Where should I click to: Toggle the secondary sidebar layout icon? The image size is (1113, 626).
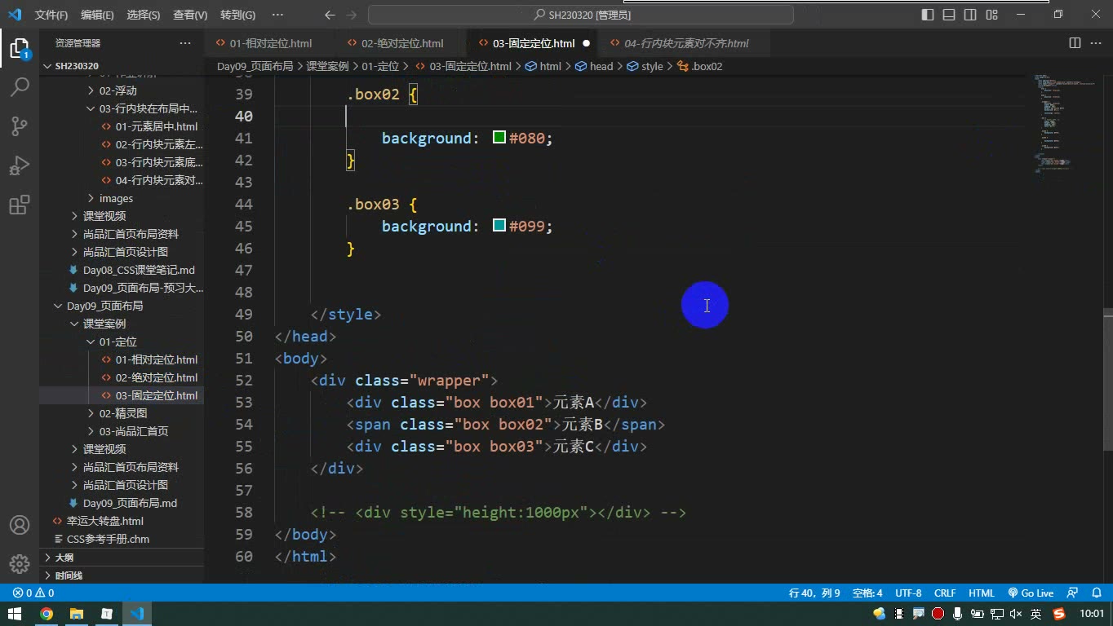[970, 15]
